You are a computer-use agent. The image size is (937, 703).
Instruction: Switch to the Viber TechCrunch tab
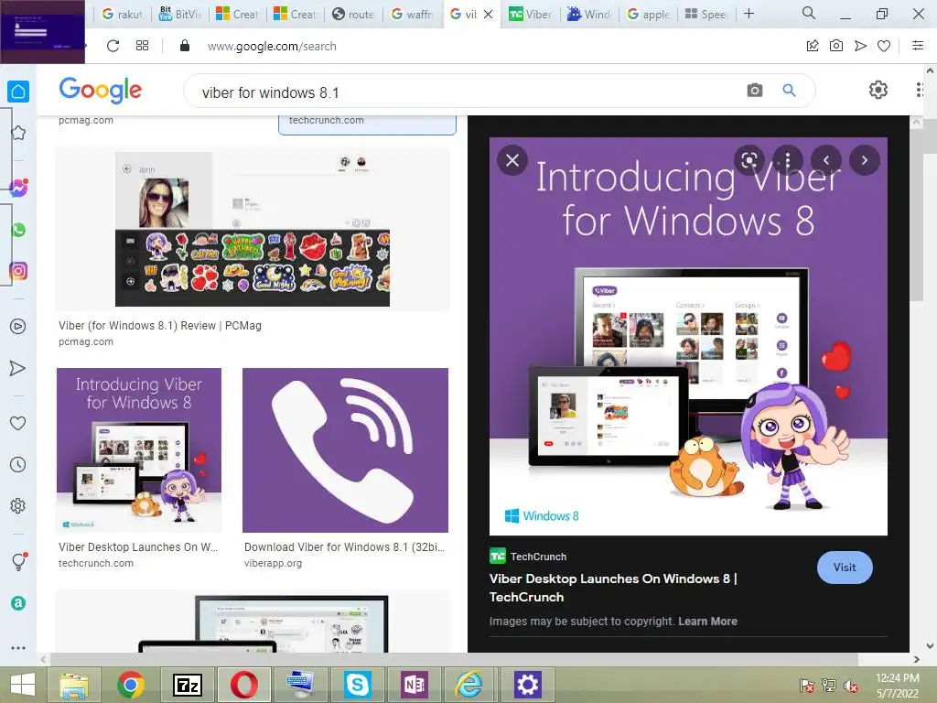[530, 14]
